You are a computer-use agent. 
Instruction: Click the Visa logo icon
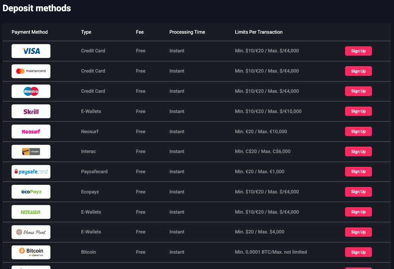[x=31, y=51]
